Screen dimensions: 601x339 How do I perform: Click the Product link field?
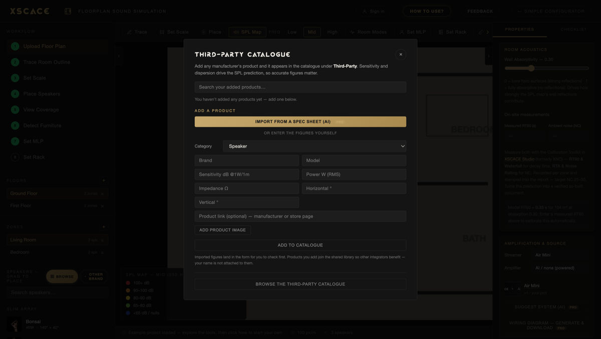[300, 216]
